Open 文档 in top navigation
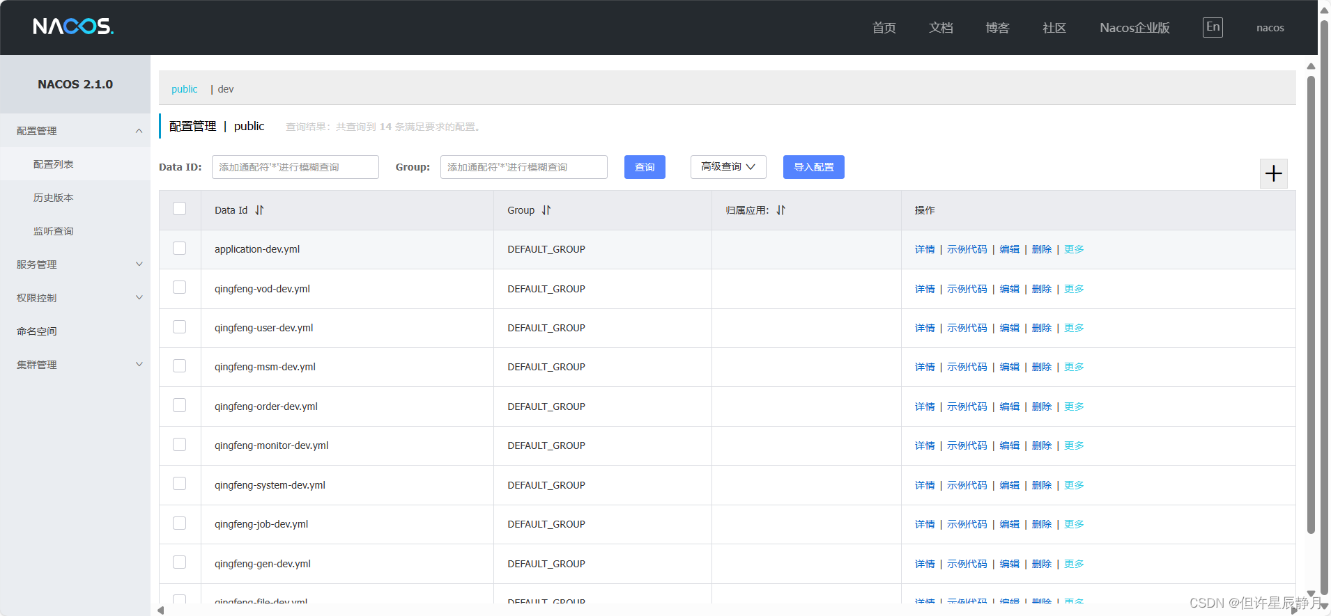 (x=941, y=28)
